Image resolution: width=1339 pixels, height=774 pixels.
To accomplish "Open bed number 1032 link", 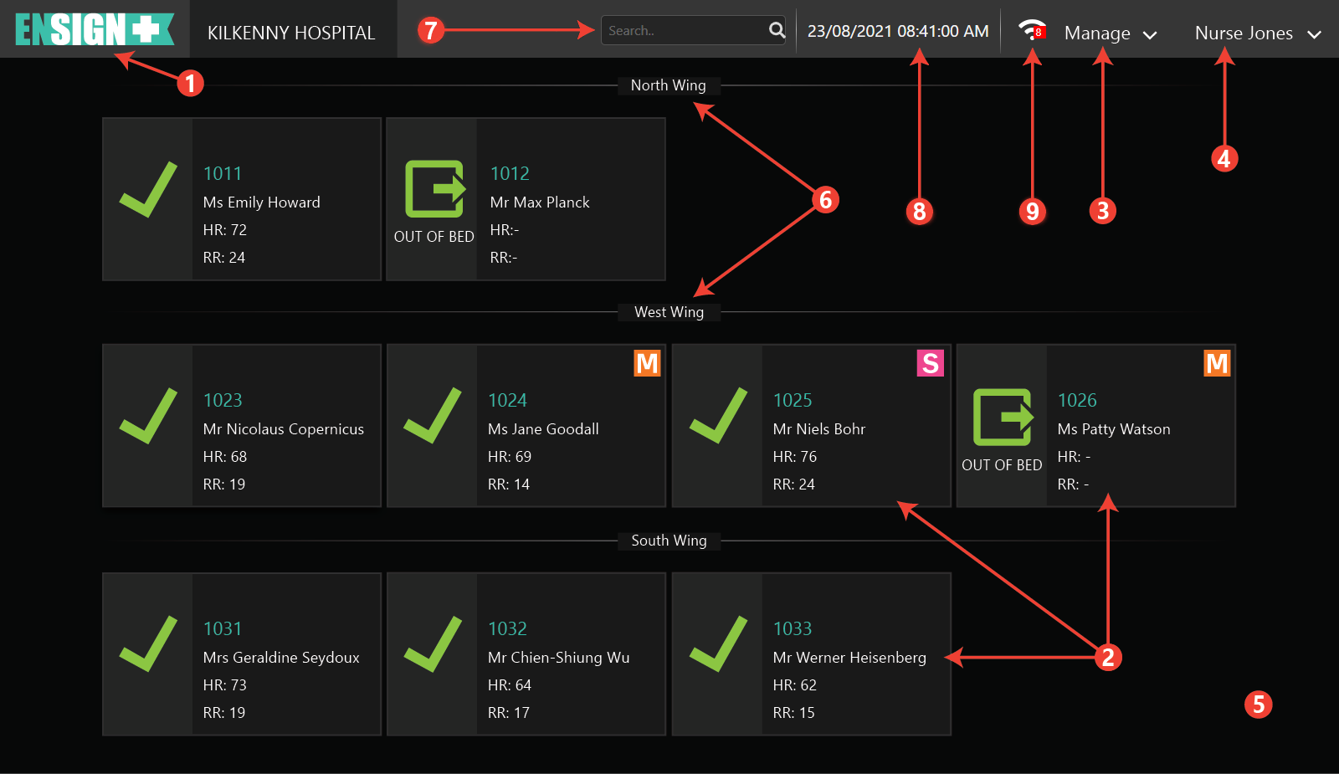I will (507, 628).
